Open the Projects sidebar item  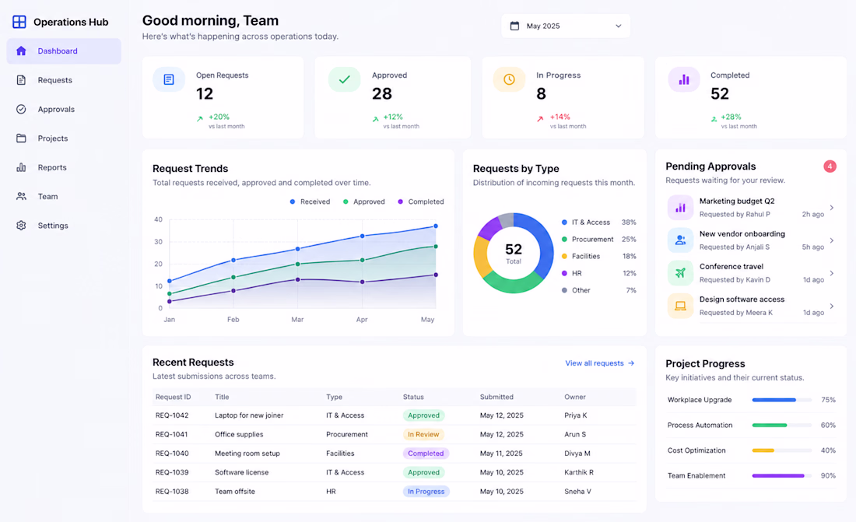[64, 138]
